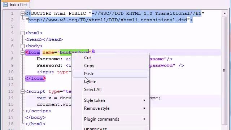Click the document.wri text on line 15
The width and height of the screenshot is (231, 130).
click(x=54, y=104)
